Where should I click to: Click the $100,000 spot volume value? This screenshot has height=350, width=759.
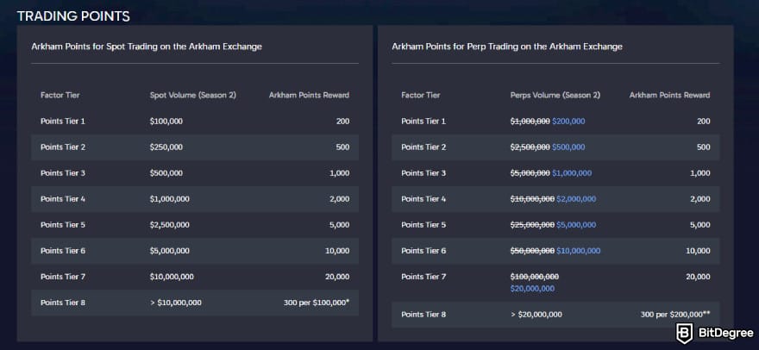[166, 122]
